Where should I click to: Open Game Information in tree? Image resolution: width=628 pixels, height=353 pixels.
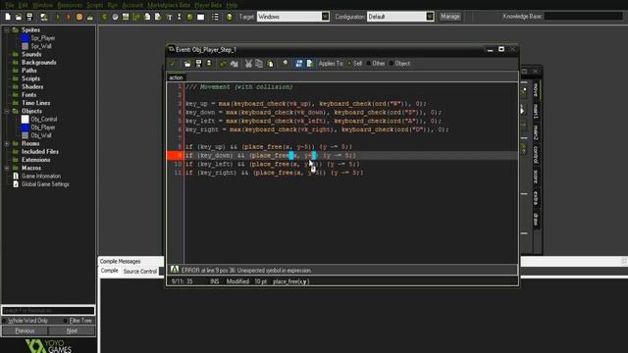[41, 176]
